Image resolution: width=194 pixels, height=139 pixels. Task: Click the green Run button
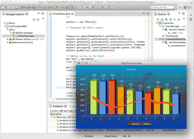coord(28,7)
